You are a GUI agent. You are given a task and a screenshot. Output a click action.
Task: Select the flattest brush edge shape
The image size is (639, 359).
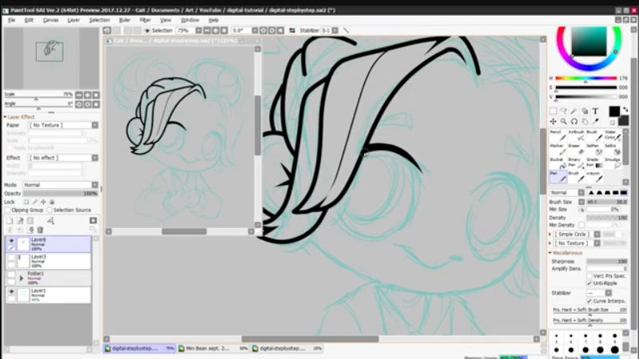coord(624,192)
